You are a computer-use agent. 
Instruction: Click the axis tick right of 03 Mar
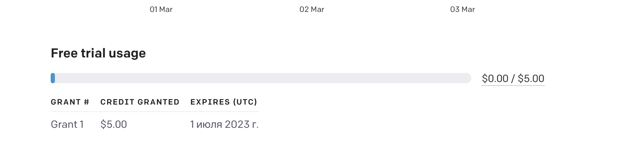pos(538,0)
